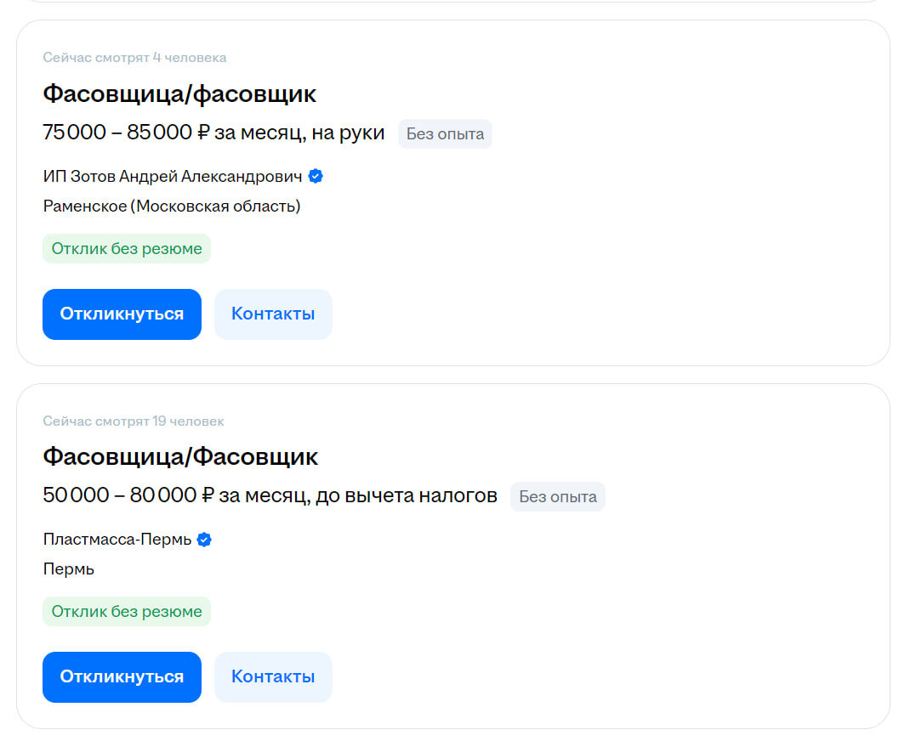Click the verified badge next to ИП Зотов
This screenshot has width=899, height=741.
(x=316, y=176)
